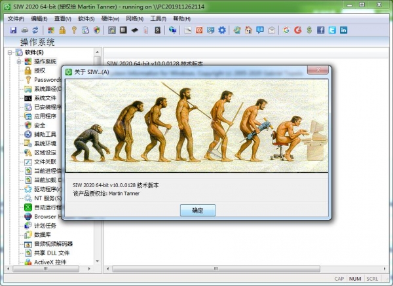Click the blue gear settings toolbar icon
The width and height of the screenshot is (393, 286).
(x=222, y=30)
